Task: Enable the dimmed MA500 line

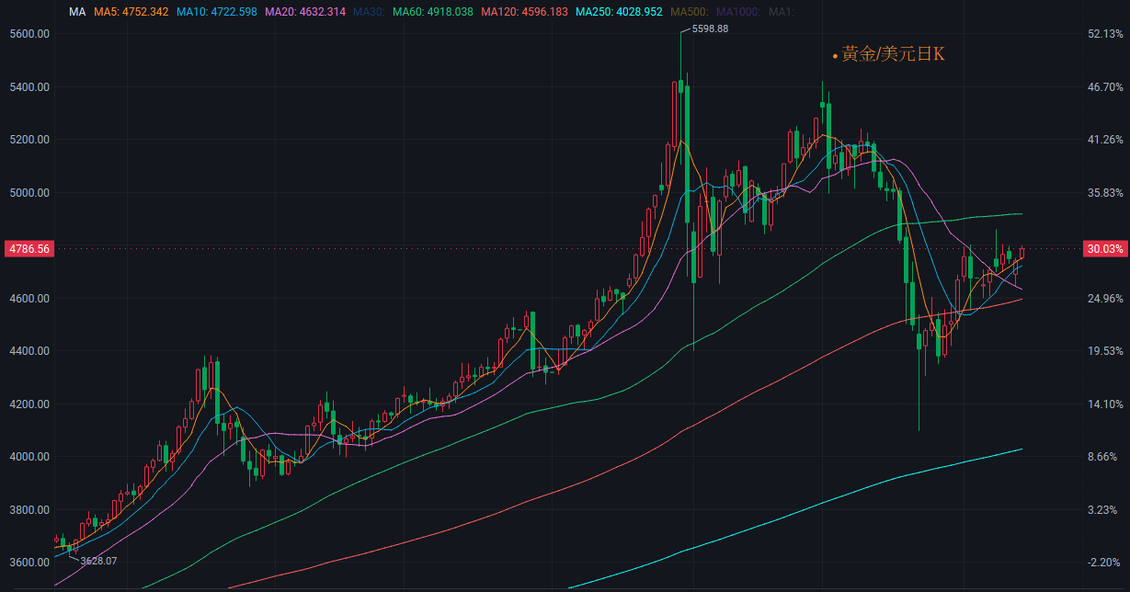Action: click(690, 12)
